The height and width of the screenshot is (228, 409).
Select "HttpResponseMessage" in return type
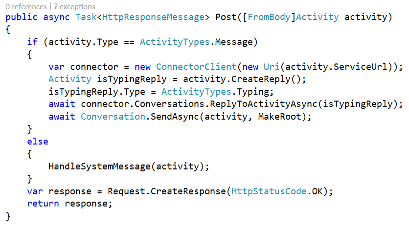[153, 17]
